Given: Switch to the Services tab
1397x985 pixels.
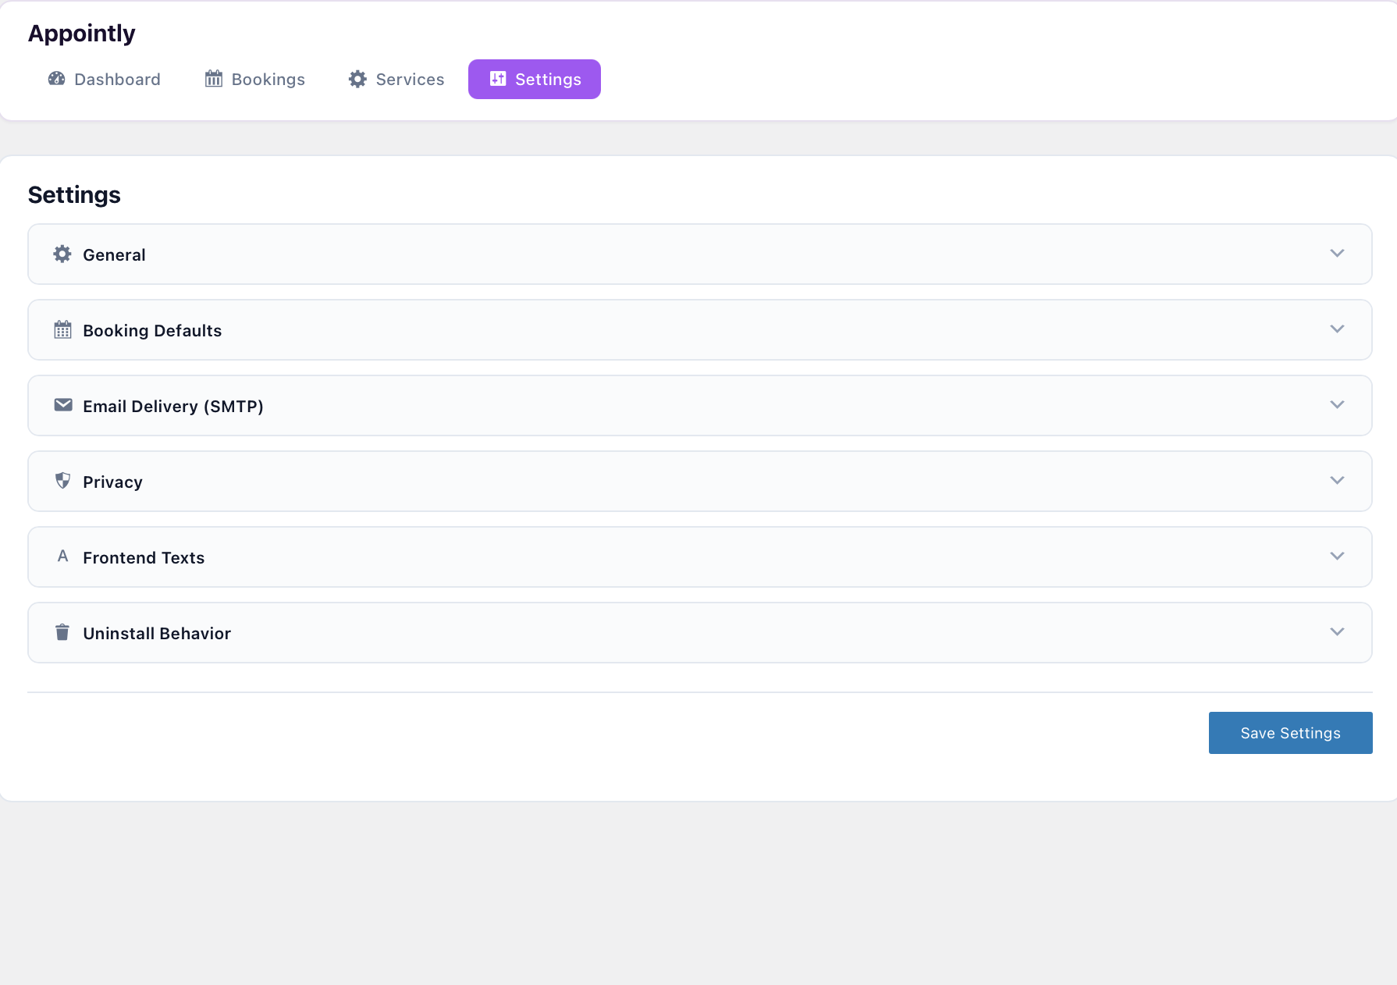Looking at the screenshot, I should 396,79.
